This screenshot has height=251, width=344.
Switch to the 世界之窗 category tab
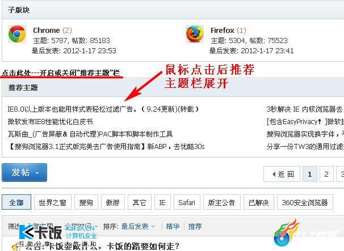[x=53, y=202]
